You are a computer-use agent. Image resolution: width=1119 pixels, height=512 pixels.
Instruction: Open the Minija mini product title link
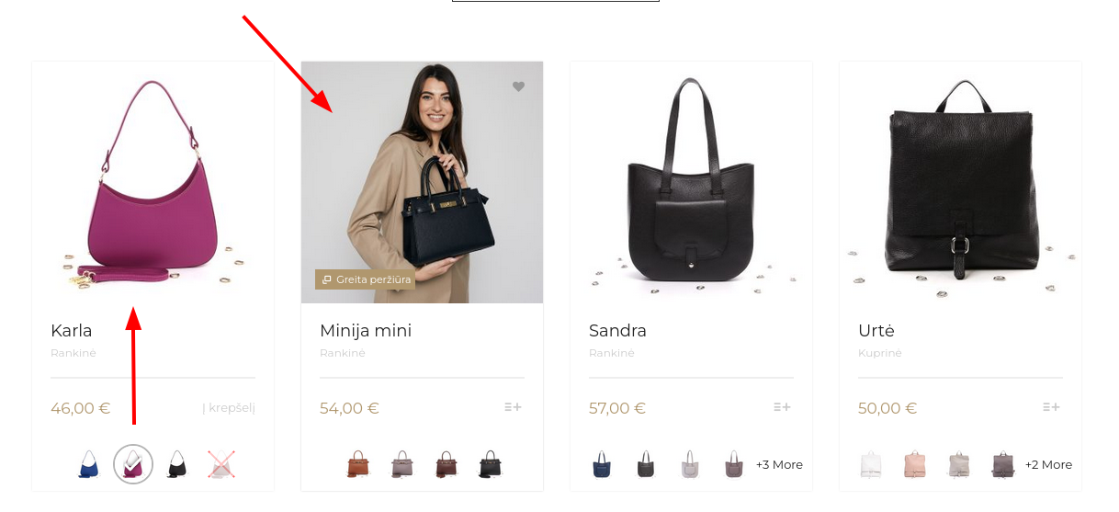click(x=366, y=331)
